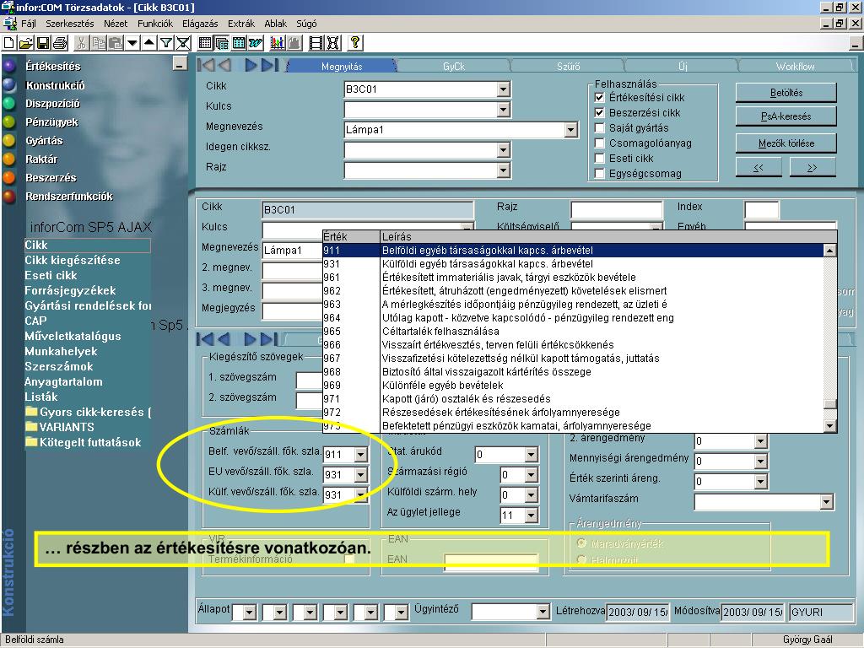The width and height of the screenshot is (864, 648).
Task: Check the Saját gyártás checkbox
Action: [x=600, y=128]
